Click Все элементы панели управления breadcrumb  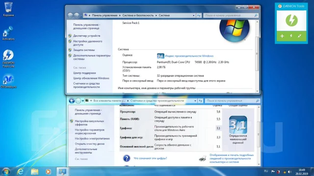pyautogui.click(x=109, y=101)
